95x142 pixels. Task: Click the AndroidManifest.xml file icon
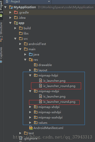pos(31,128)
